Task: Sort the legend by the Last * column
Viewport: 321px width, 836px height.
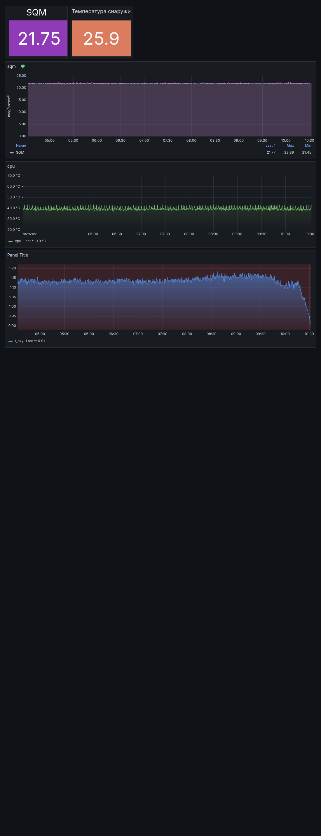Action: 270,146
